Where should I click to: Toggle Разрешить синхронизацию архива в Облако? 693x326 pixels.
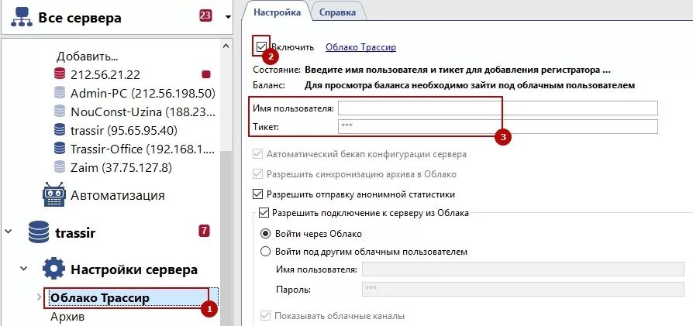click(258, 174)
